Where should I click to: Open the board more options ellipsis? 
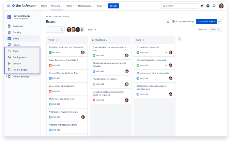point(220,22)
